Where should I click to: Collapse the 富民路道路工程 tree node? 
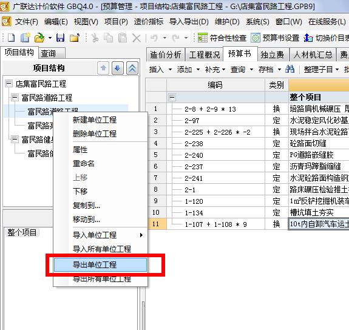point(15,98)
